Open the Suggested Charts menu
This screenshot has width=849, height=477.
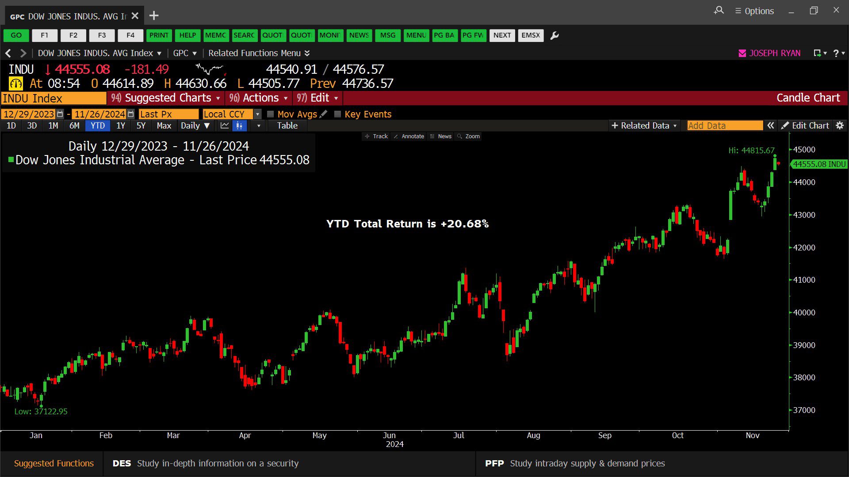(165, 98)
